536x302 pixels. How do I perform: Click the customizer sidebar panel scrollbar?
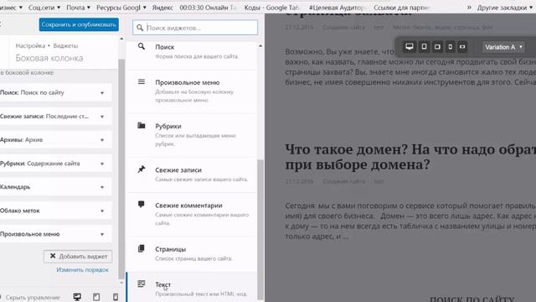[121, 168]
